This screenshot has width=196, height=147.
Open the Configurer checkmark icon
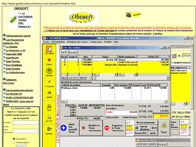[x=49, y=81]
